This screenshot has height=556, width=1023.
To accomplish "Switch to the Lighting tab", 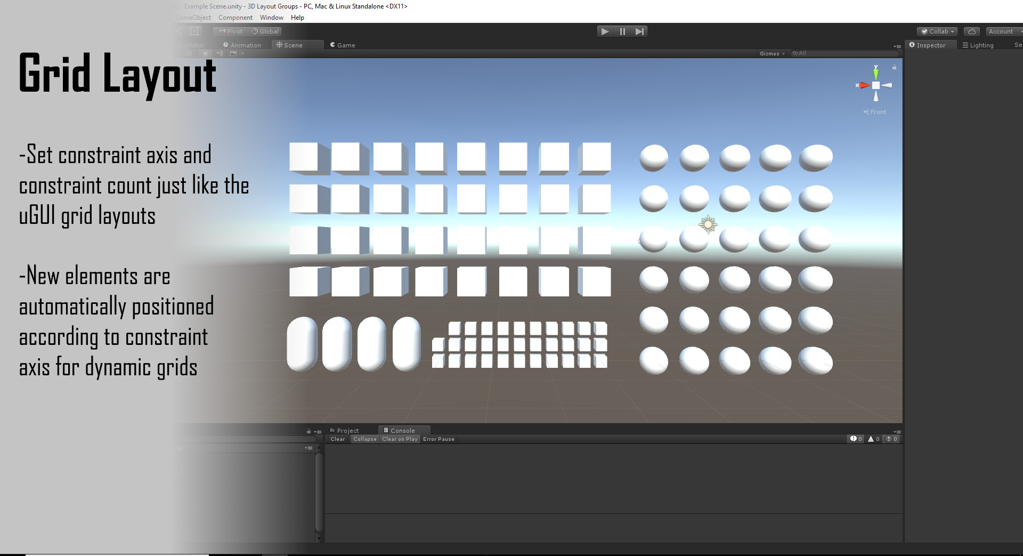I will coord(978,45).
